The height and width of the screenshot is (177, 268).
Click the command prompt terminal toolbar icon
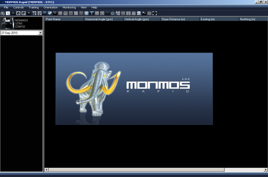(x=144, y=13)
